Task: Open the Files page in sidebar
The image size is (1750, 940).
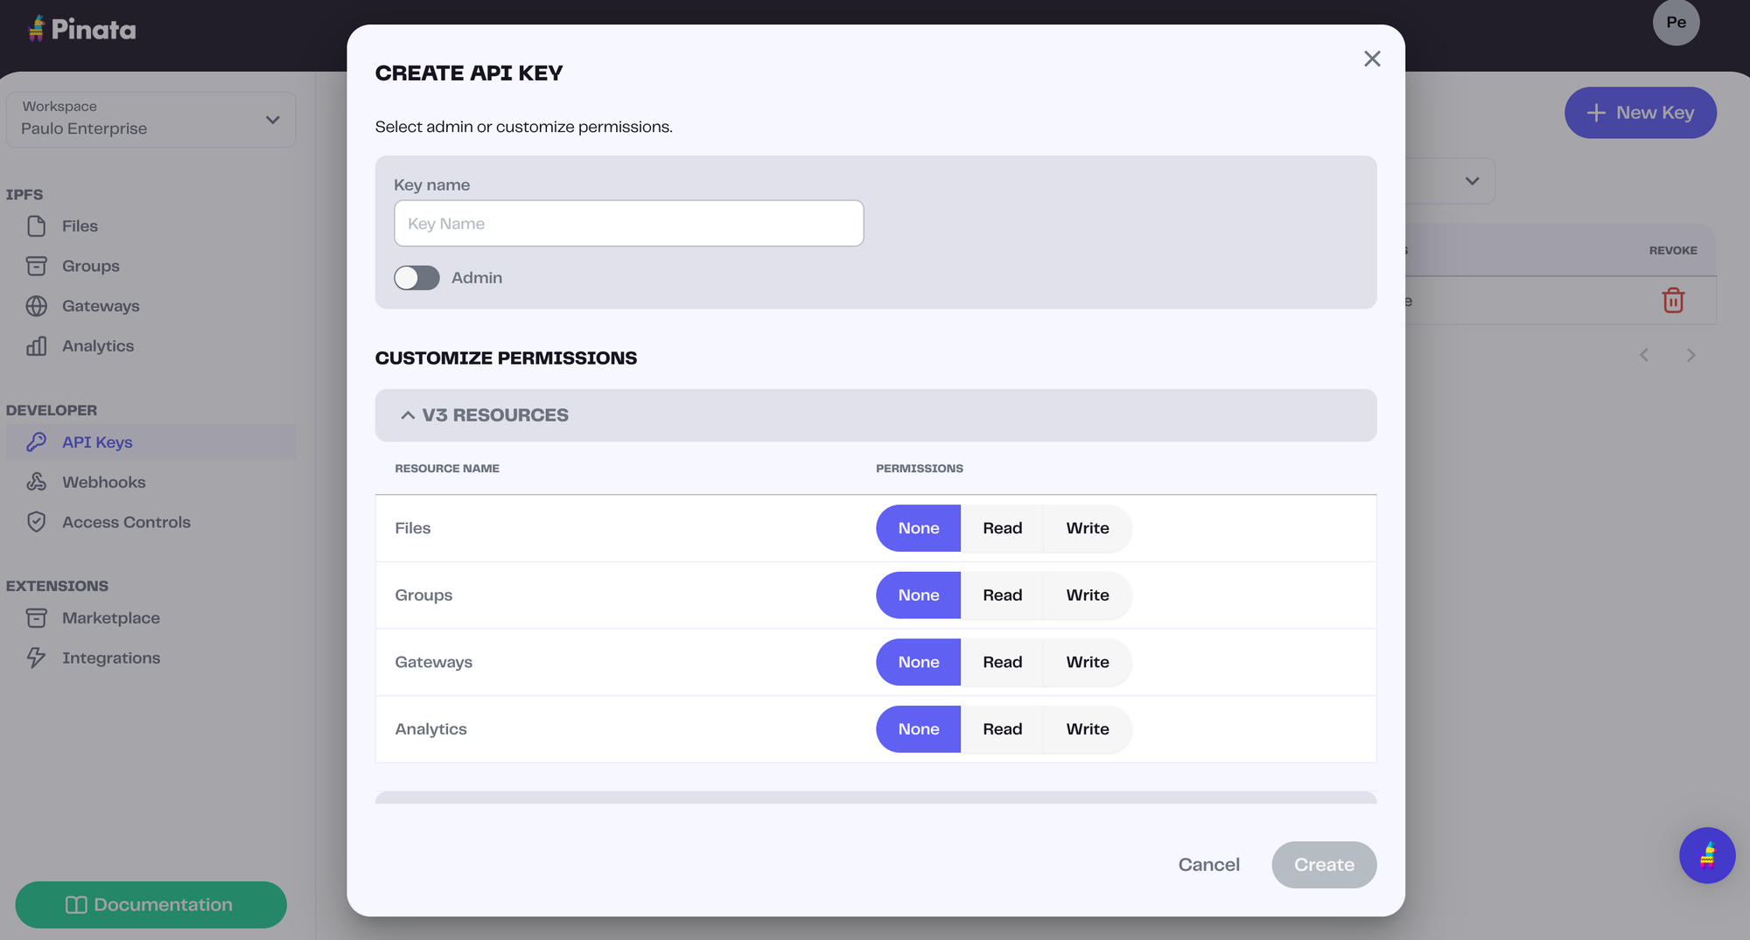Action: [80, 226]
